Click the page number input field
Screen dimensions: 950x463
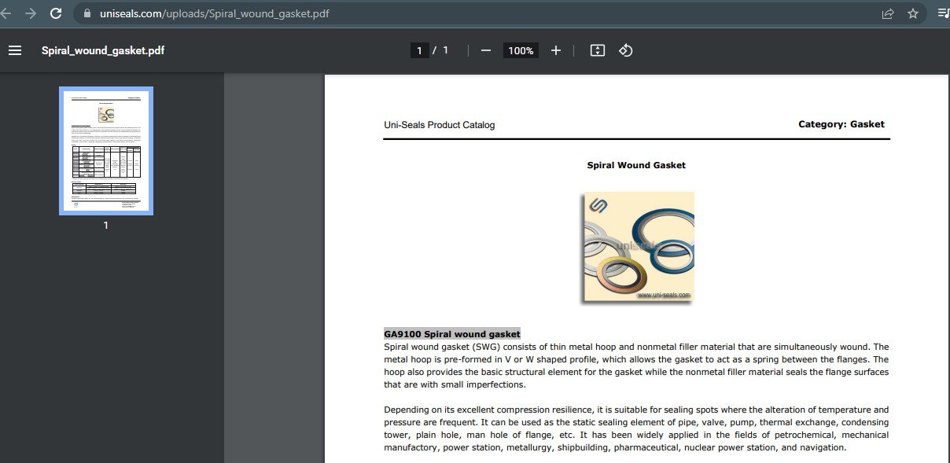419,50
